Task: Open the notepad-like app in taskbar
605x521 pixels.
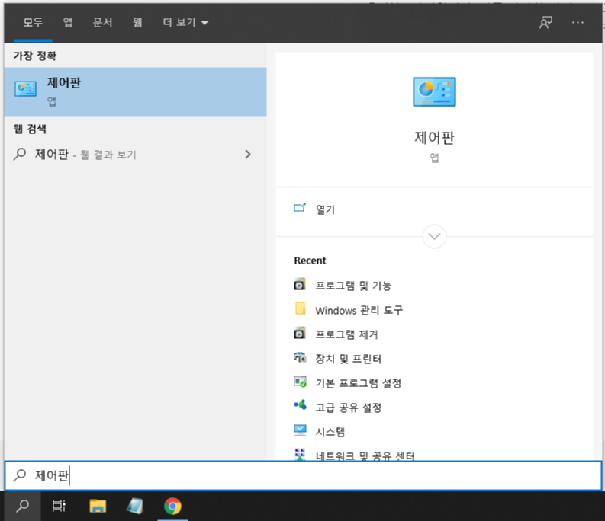Action: coord(135,506)
